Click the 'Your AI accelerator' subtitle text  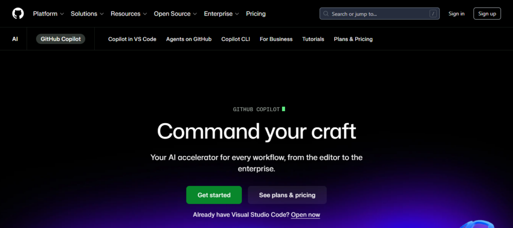coord(256,163)
